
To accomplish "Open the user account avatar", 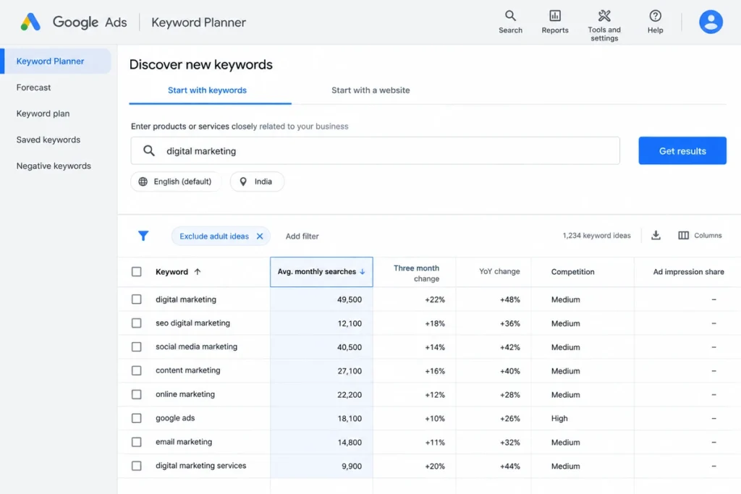I will [x=711, y=22].
